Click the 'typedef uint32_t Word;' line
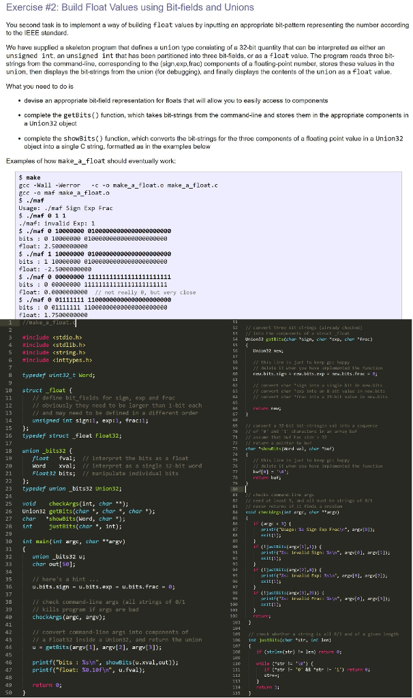The height and width of the screenshot is (698, 413). click(x=59, y=376)
